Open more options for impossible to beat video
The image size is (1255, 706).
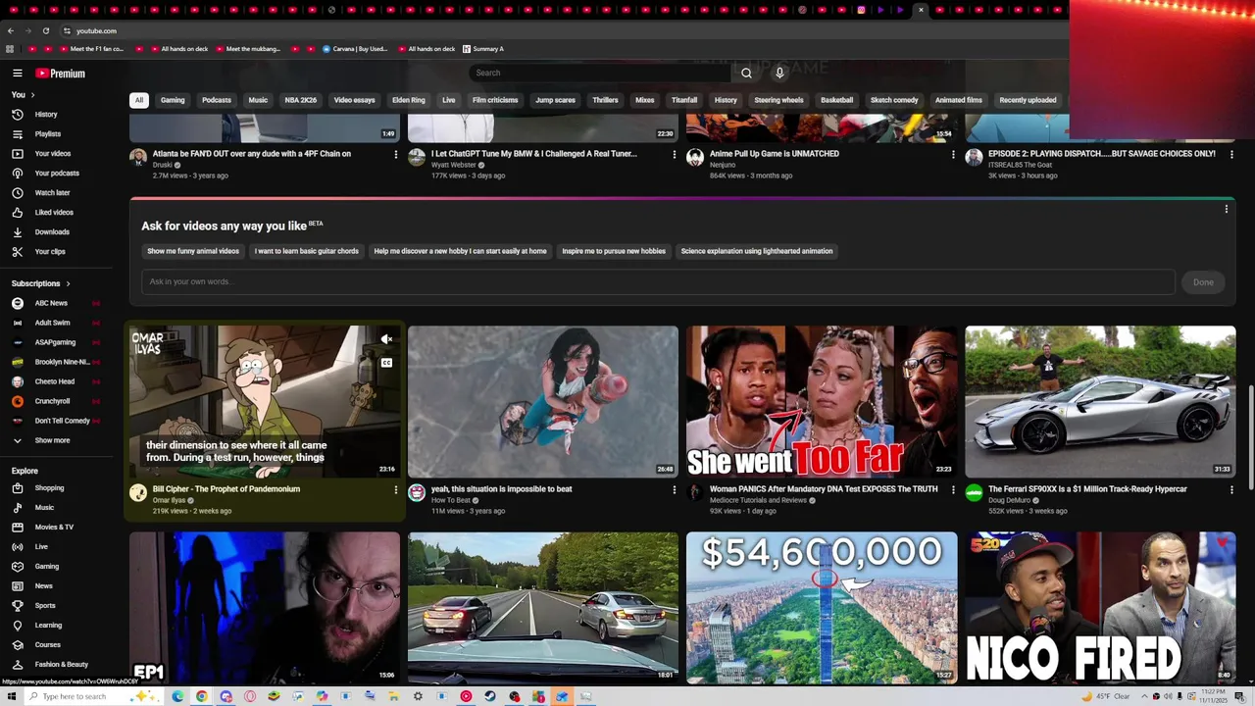click(x=674, y=489)
